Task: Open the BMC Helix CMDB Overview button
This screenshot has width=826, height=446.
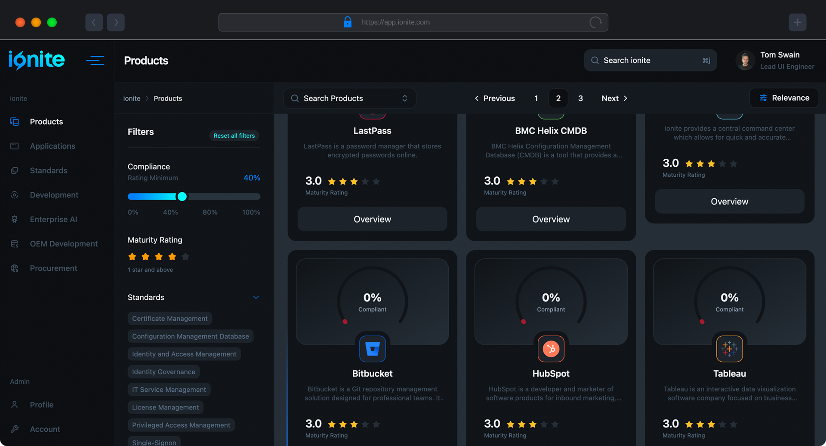Action: (551, 219)
